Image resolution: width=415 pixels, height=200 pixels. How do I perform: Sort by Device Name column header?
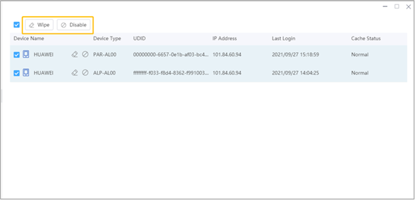click(x=29, y=39)
